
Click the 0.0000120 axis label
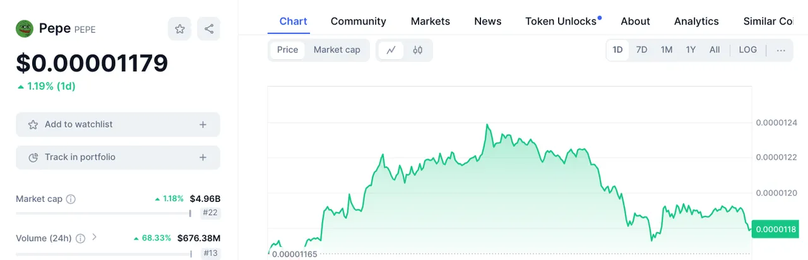pyautogui.click(x=776, y=193)
